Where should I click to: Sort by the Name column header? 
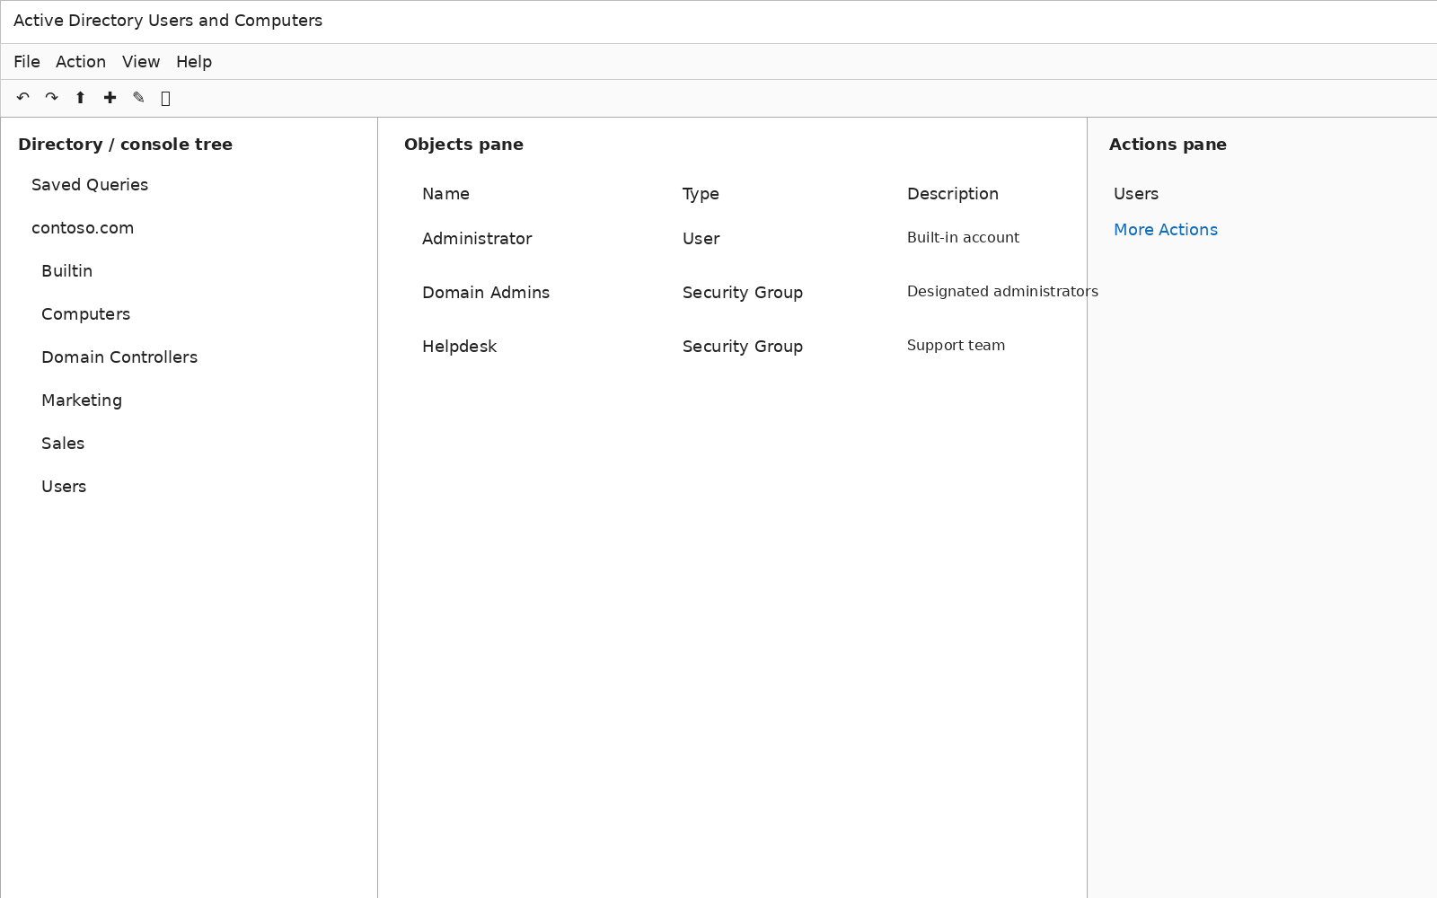(x=445, y=194)
